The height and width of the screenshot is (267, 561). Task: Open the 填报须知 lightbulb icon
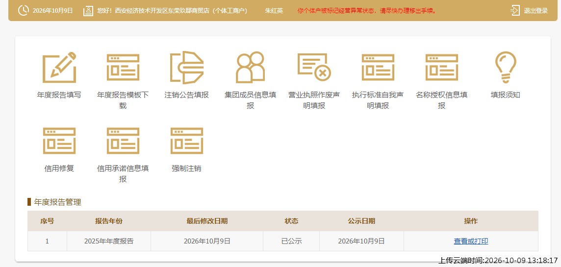pyautogui.click(x=505, y=67)
